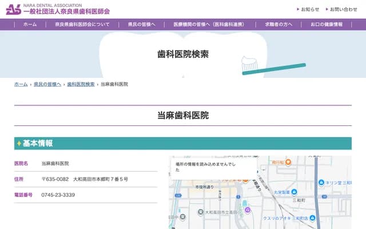Click the ホーム breadcrumb link
The height and width of the screenshot is (229, 366).
pos(21,84)
